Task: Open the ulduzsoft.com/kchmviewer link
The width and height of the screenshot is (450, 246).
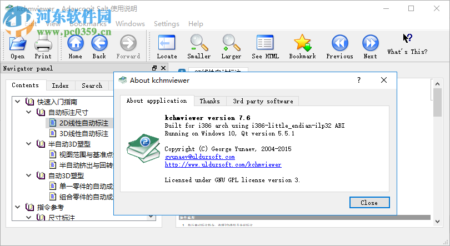Action: [223, 164]
